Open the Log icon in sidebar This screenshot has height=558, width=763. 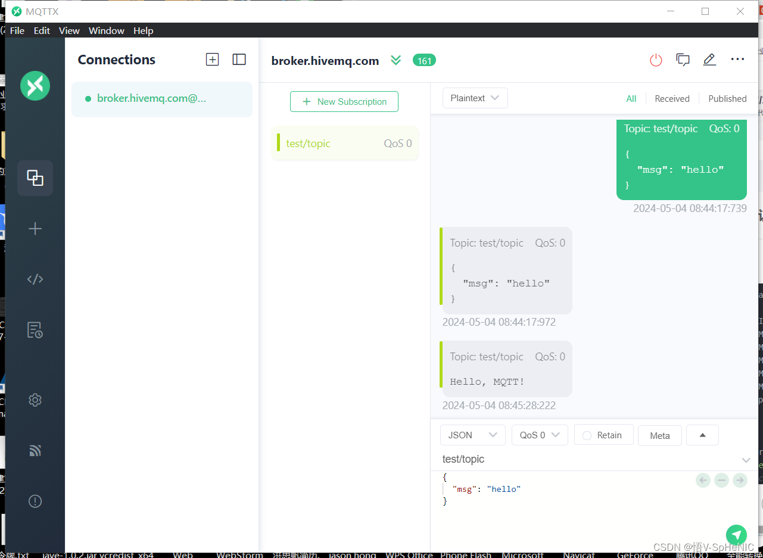click(35, 330)
